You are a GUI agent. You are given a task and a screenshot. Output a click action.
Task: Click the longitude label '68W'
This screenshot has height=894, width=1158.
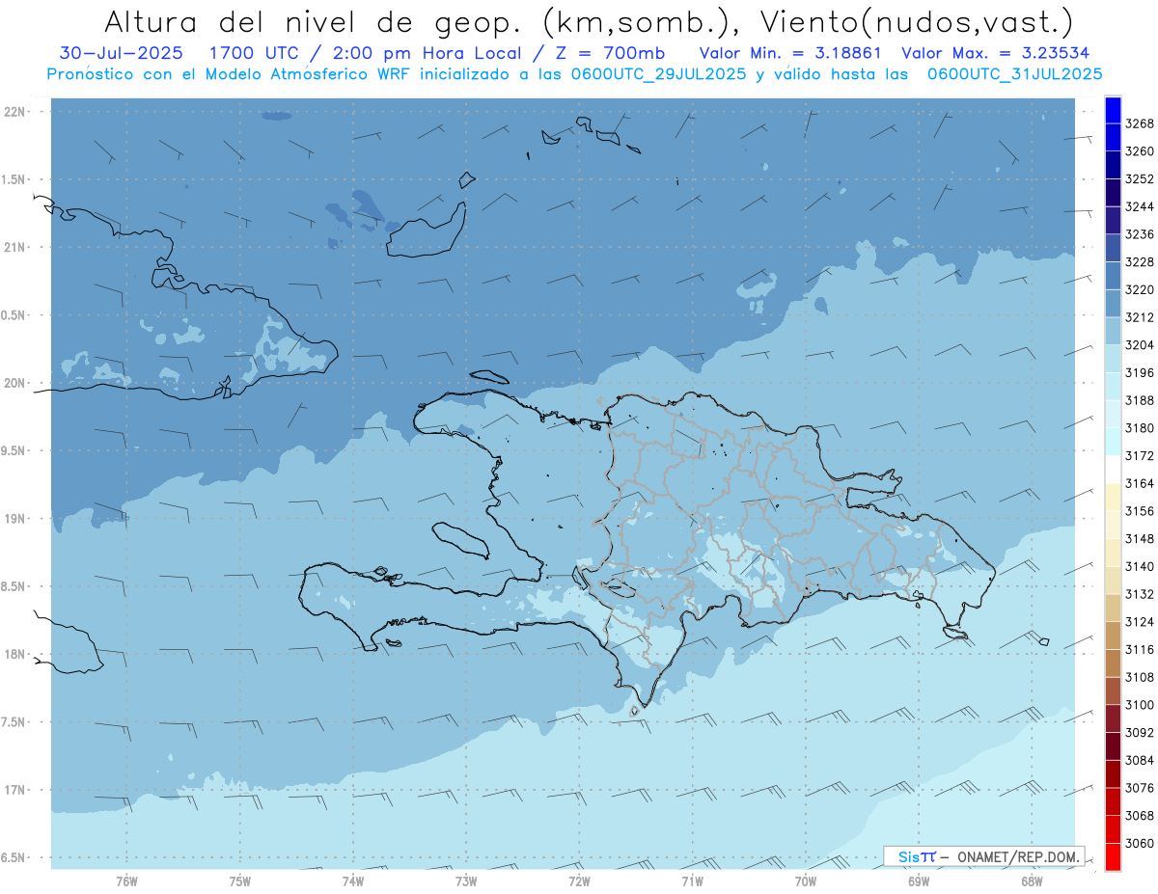[x=1032, y=881]
